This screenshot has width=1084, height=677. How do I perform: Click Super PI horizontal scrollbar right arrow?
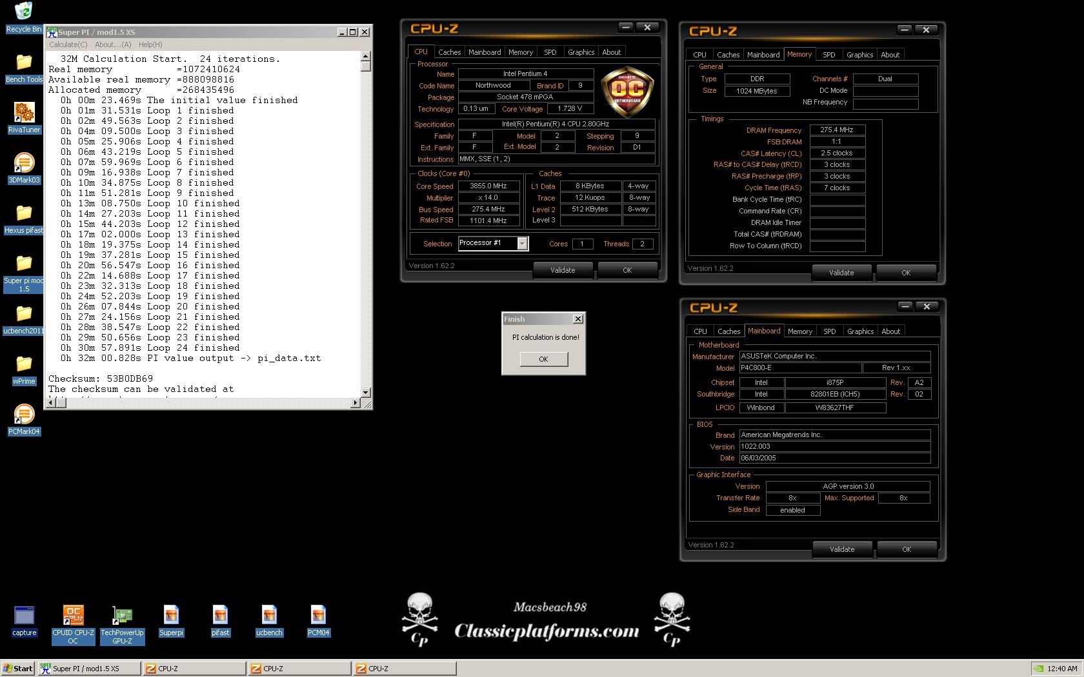click(x=355, y=403)
